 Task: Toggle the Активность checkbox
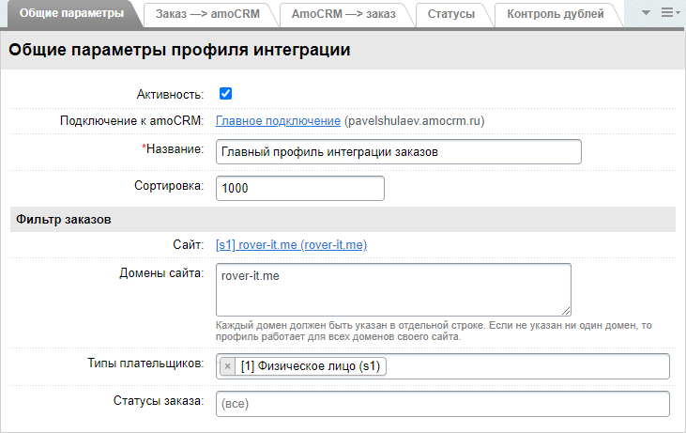[x=226, y=94]
